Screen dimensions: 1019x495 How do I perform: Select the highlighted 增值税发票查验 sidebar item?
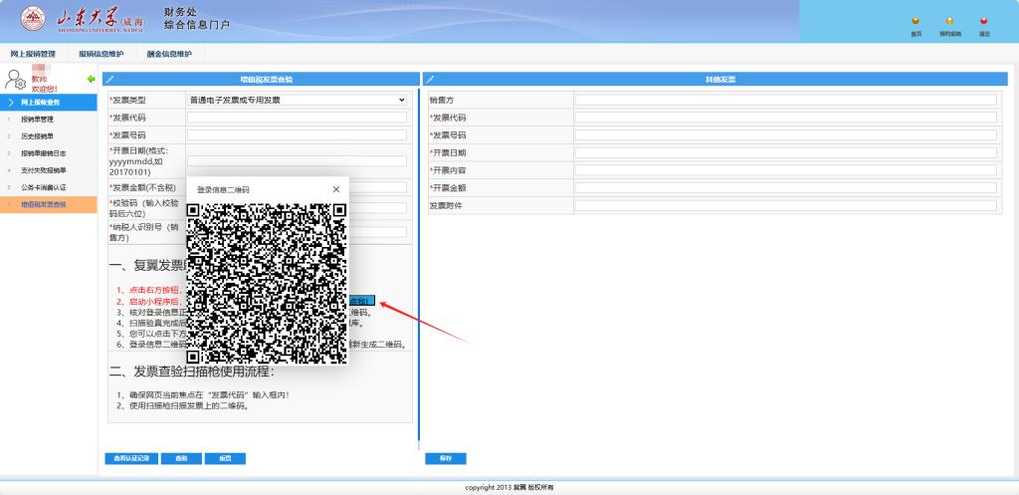coord(49,204)
